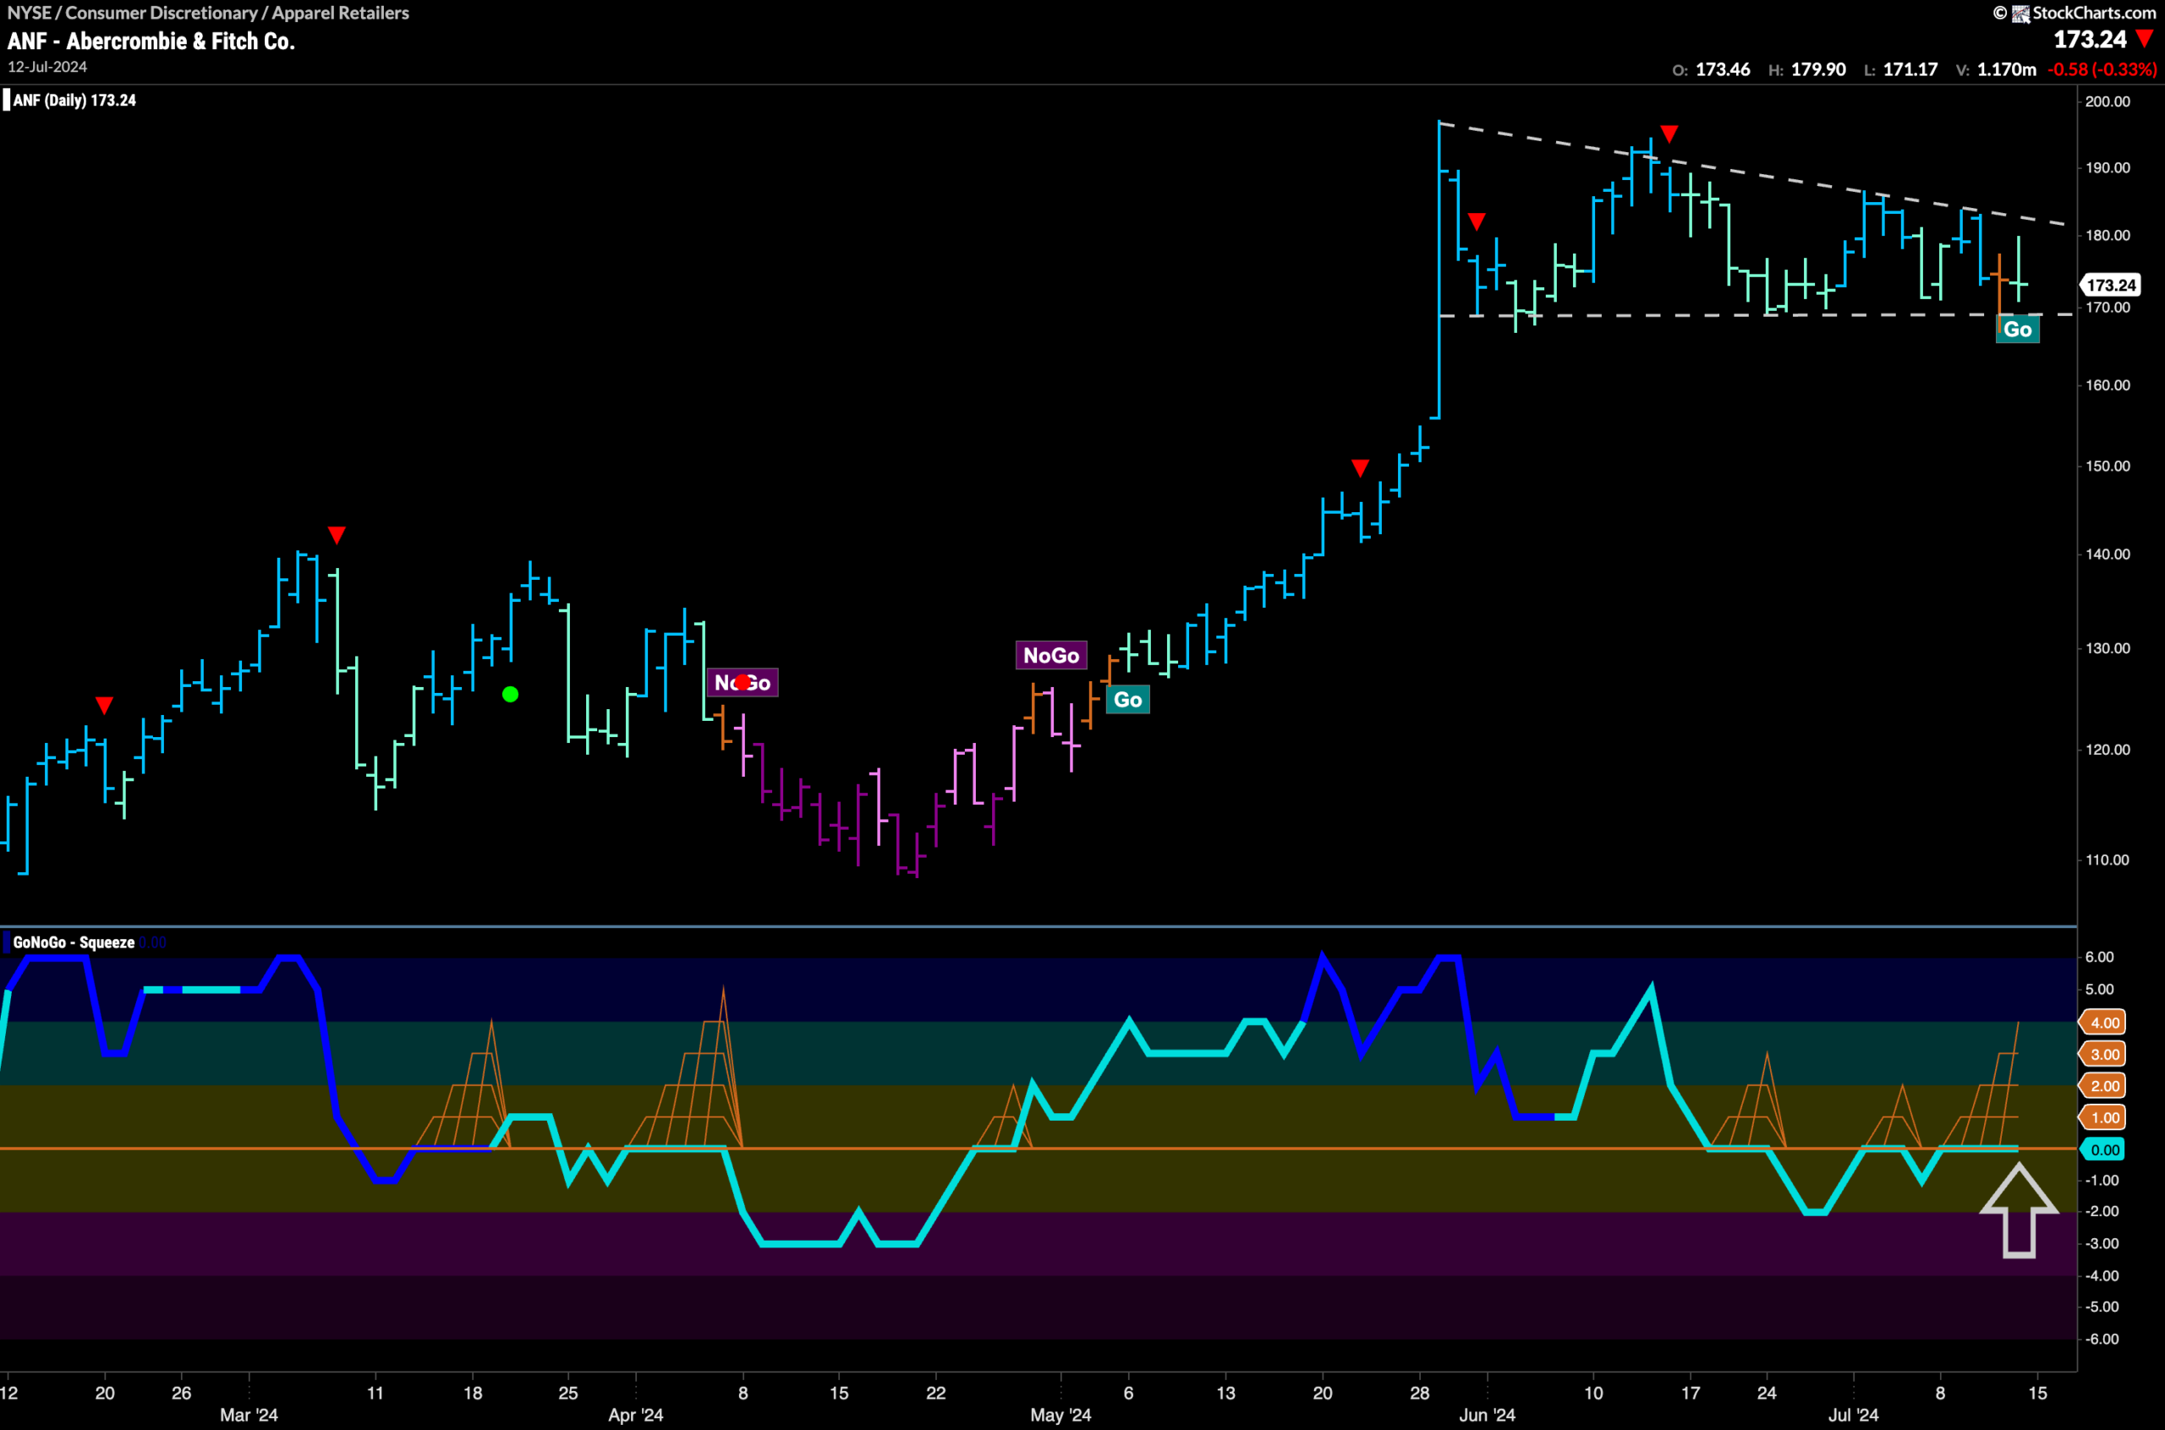Click the volume value 1.170m
The width and height of the screenshot is (2165, 1430).
coord(2006,69)
